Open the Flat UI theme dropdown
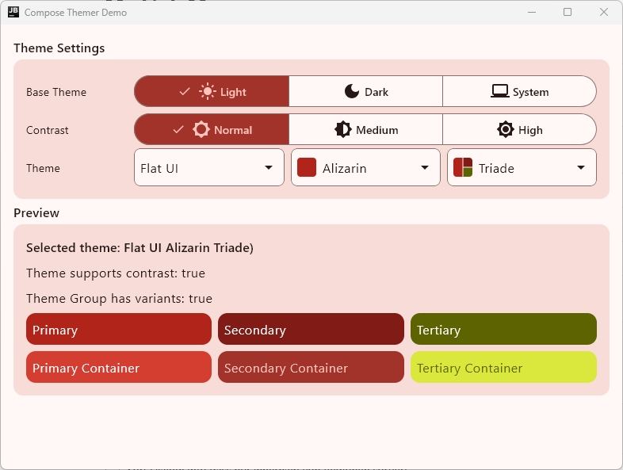 click(209, 167)
